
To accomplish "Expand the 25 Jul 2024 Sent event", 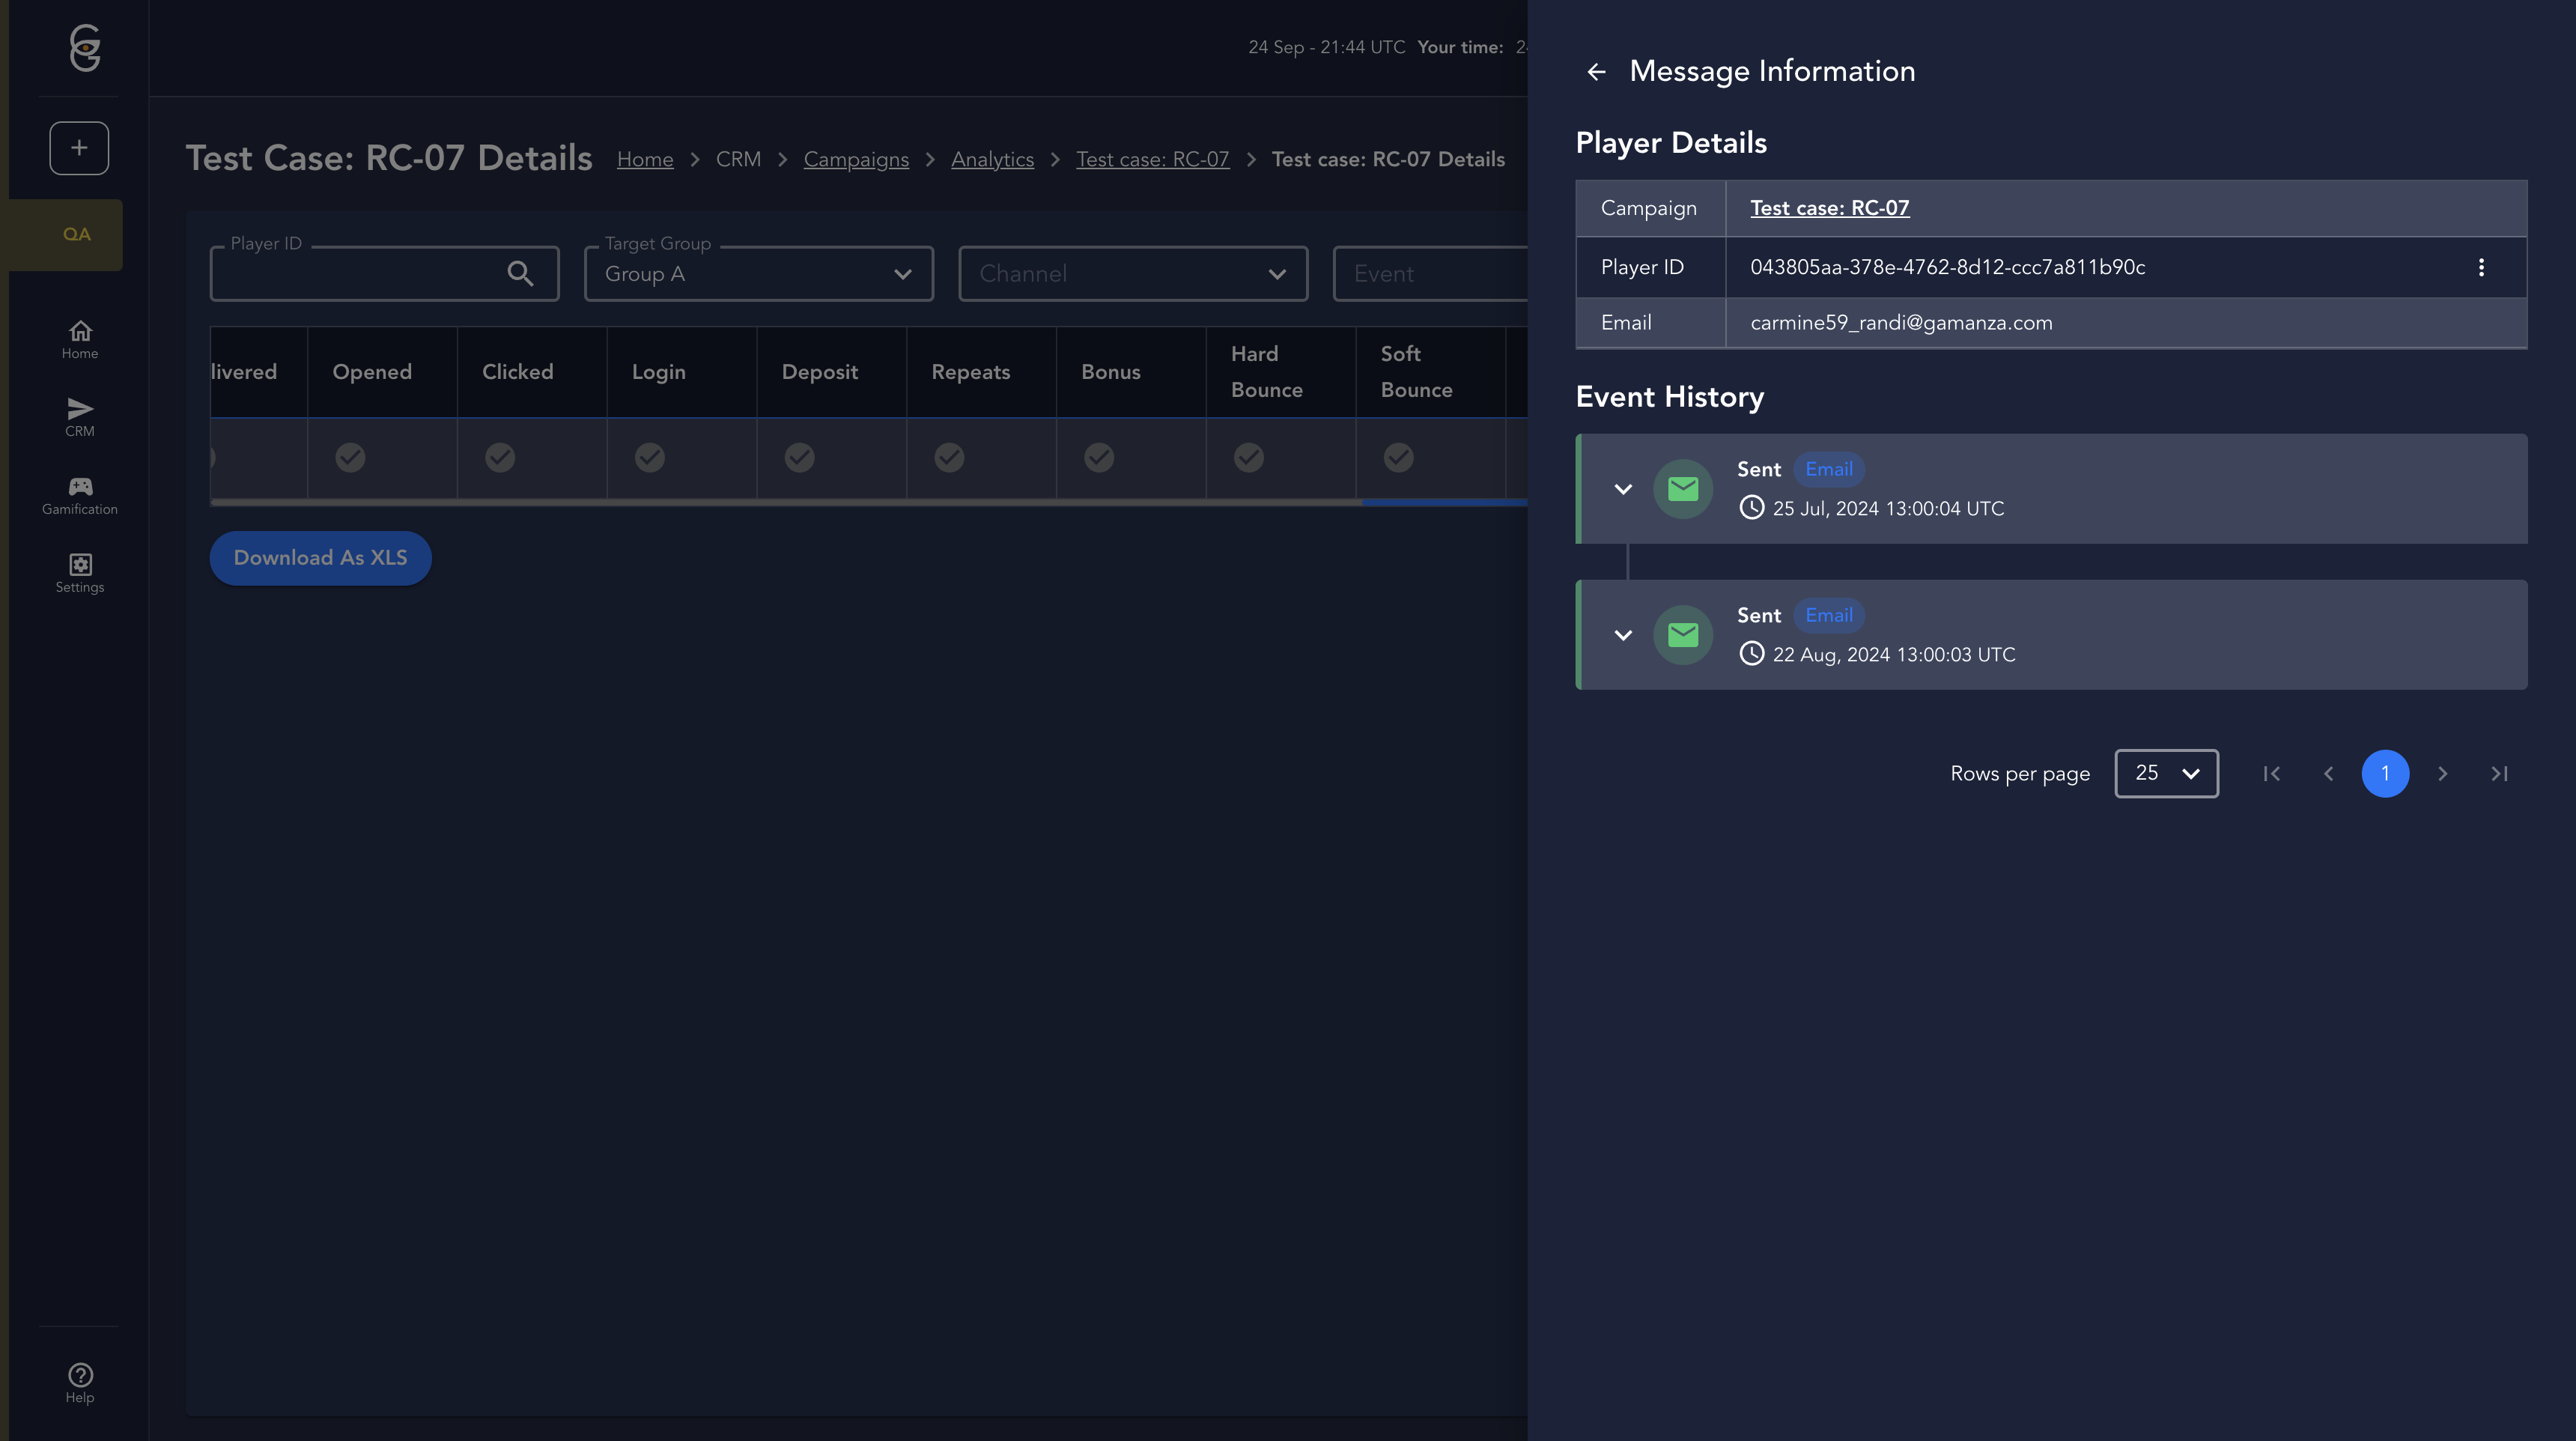I will [1623, 489].
